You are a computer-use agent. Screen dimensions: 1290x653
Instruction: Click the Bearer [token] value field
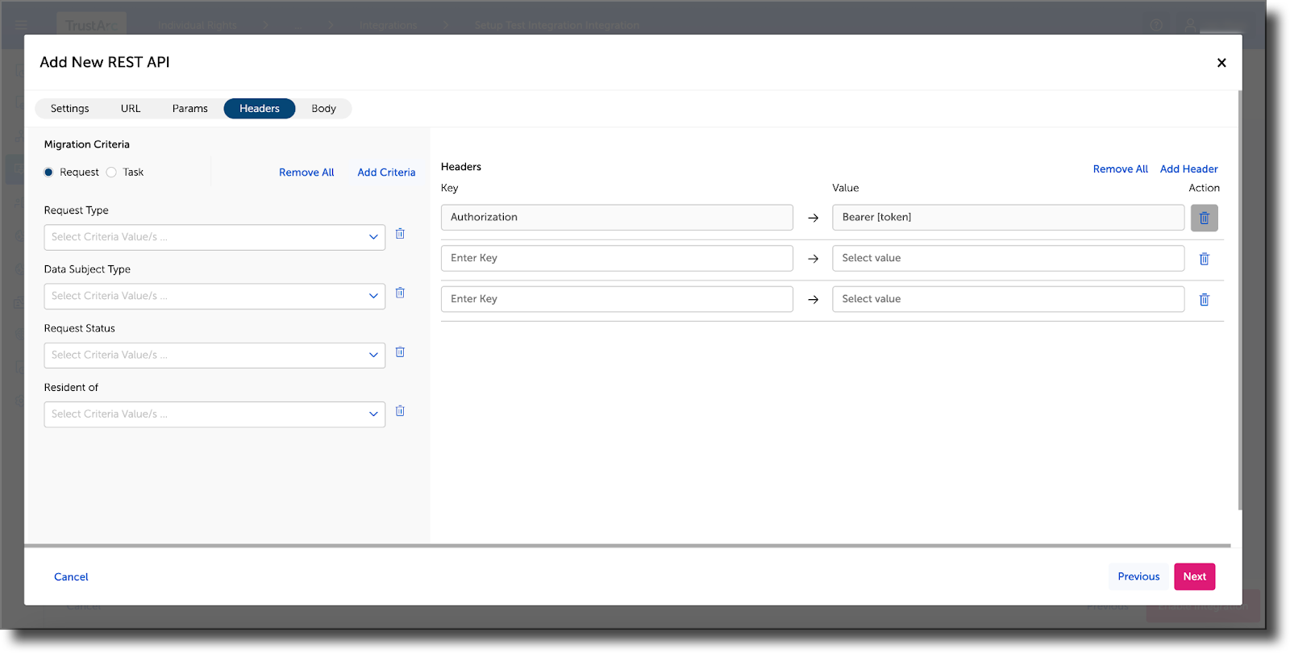coord(1008,218)
